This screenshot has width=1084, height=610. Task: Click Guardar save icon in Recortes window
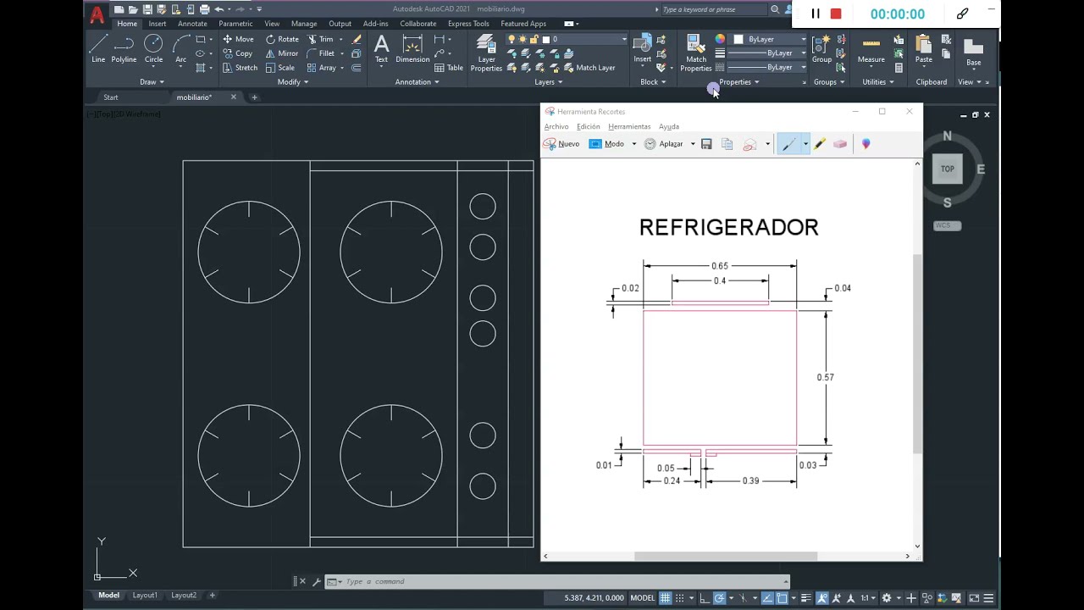(x=706, y=144)
